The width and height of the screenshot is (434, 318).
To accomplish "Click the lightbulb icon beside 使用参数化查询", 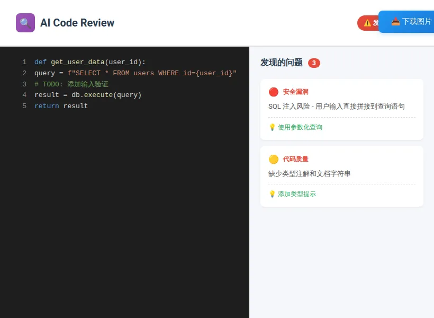I will click(272, 127).
